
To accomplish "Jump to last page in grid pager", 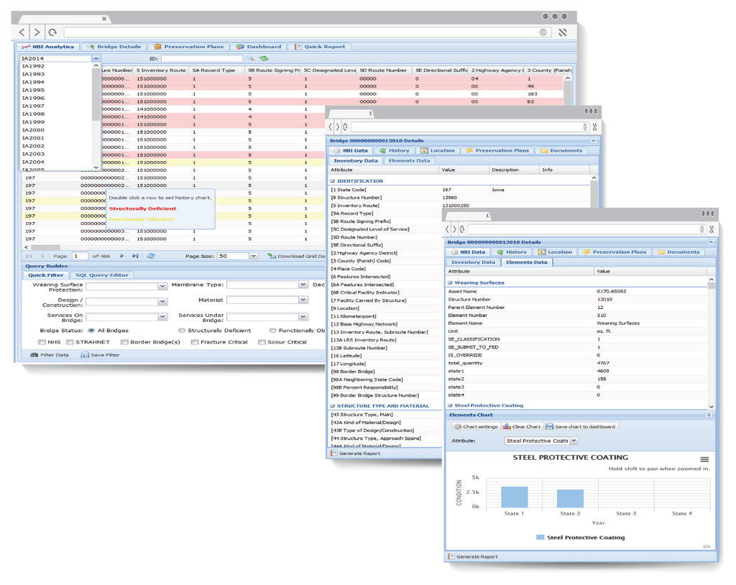I will (x=135, y=256).
